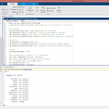Switch to the VIEW ribbon tab
The width and height of the screenshot is (109, 109).
pos(34,4)
